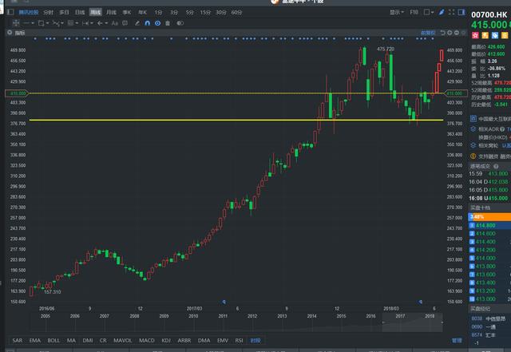The image size is (511, 352).
Task: Zoom out chart with minus icon
Action: pos(457,33)
